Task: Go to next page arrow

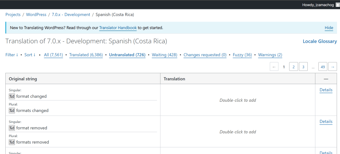Action: [x=332, y=67]
